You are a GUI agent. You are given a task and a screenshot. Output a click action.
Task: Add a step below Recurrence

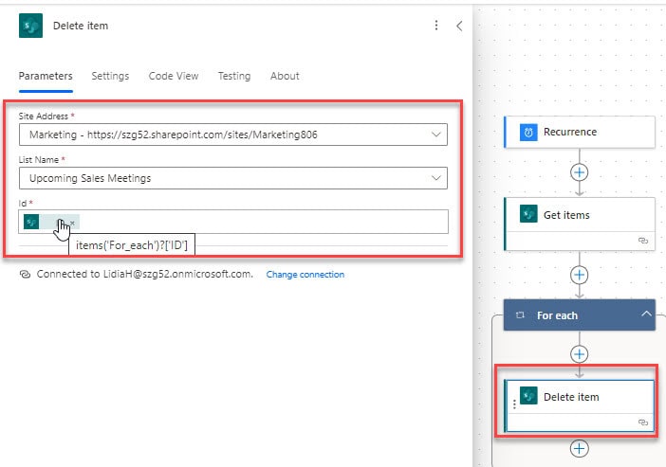[580, 172]
